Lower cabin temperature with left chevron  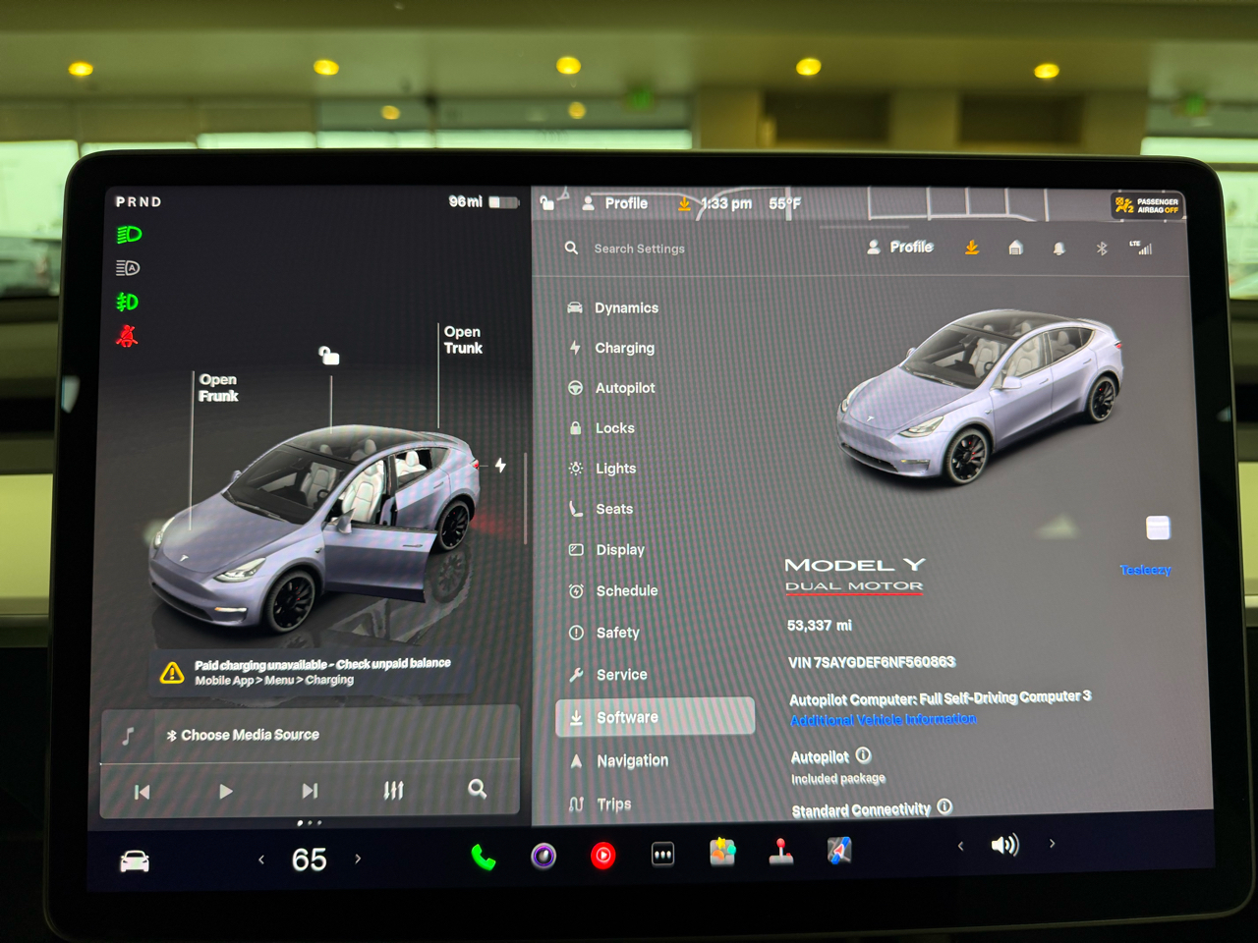(x=261, y=860)
